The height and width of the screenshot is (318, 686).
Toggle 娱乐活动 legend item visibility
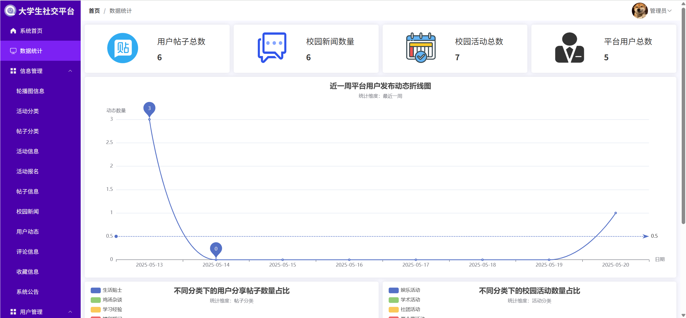(x=410, y=290)
